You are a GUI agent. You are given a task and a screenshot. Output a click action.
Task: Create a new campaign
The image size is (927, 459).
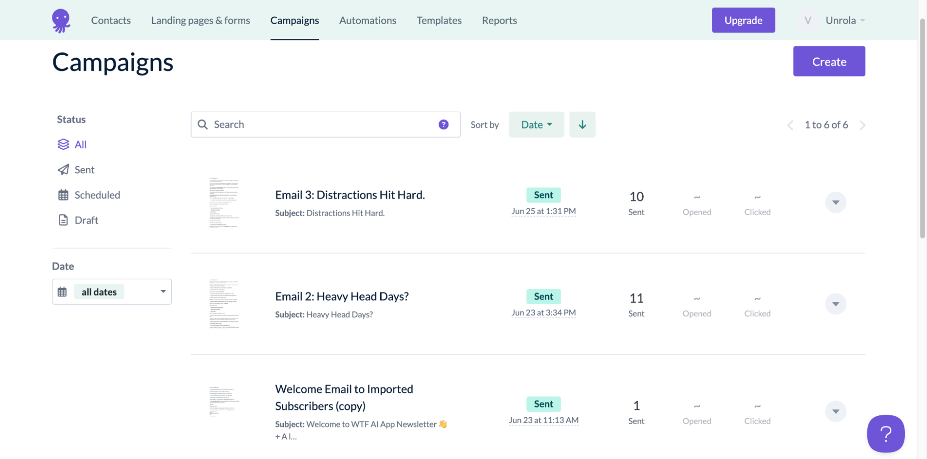[829, 61]
